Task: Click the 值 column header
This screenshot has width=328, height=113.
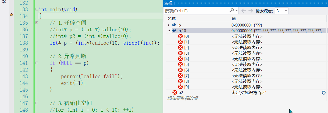Action: click(234, 19)
